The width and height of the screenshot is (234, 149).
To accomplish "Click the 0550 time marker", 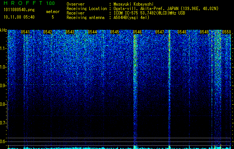I will coord(227,32).
